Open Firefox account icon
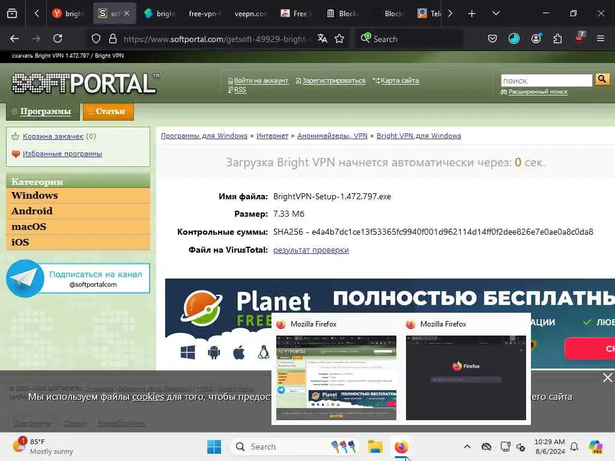 (x=536, y=38)
